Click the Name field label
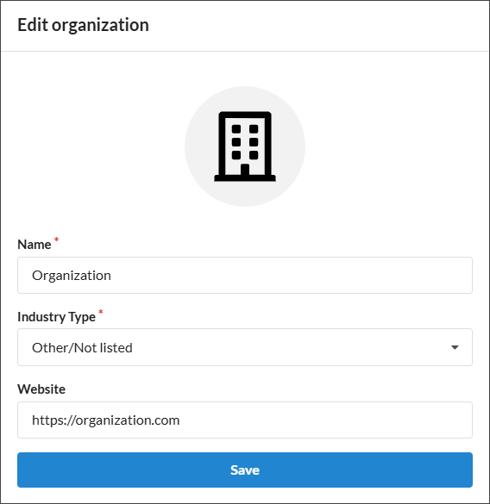Screen dimensions: 490x504 pos(35,245)
